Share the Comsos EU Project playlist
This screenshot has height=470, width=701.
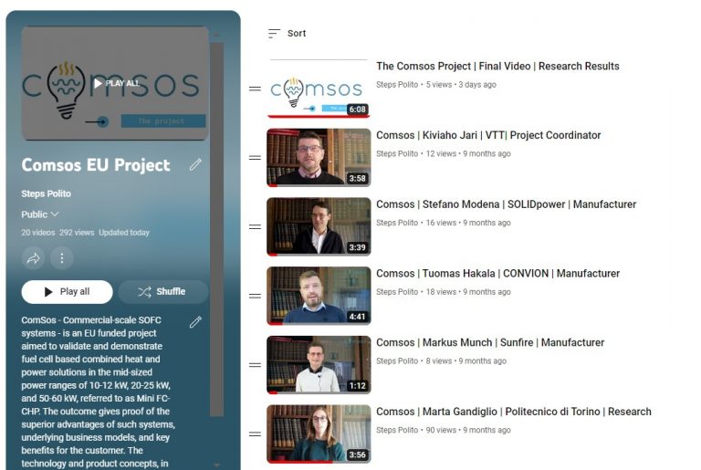pyautogui.click(x=34, y=258)
